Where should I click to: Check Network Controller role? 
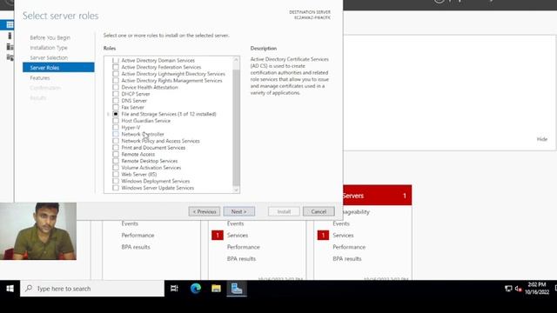click(x=116, y=134)
